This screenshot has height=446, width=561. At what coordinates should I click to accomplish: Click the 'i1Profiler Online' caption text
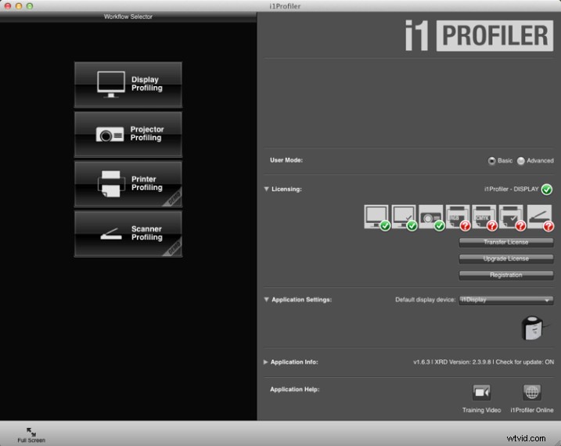532,410
